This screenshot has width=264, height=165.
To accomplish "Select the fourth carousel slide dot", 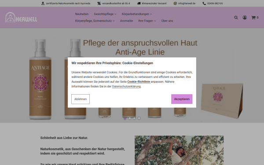I will [x=139, y=118].
